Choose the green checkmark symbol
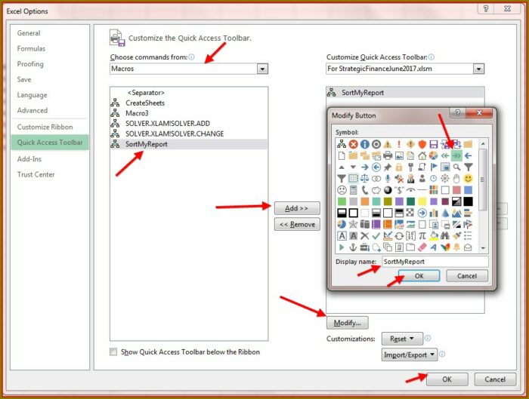The width and height of the screenshot is (529, 399). pos(376,236)
